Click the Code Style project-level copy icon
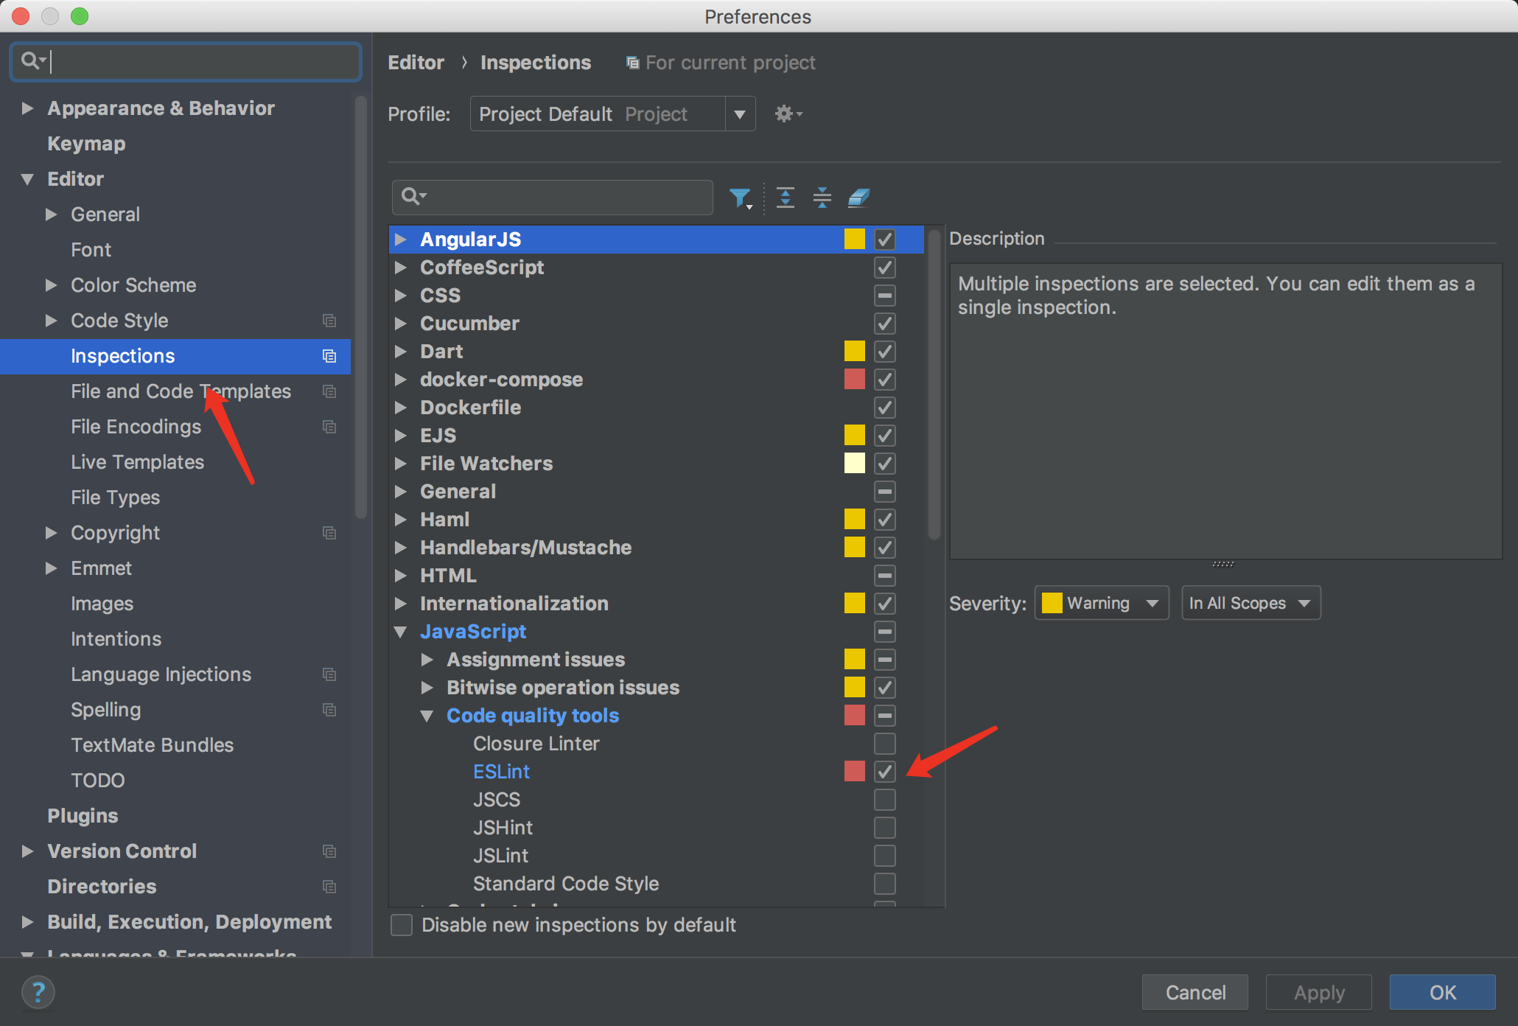Viewport: 1518px width, 1026px height. 329,321
